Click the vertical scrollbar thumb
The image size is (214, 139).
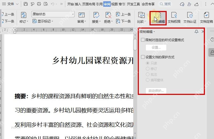click(x=135, y=45)
